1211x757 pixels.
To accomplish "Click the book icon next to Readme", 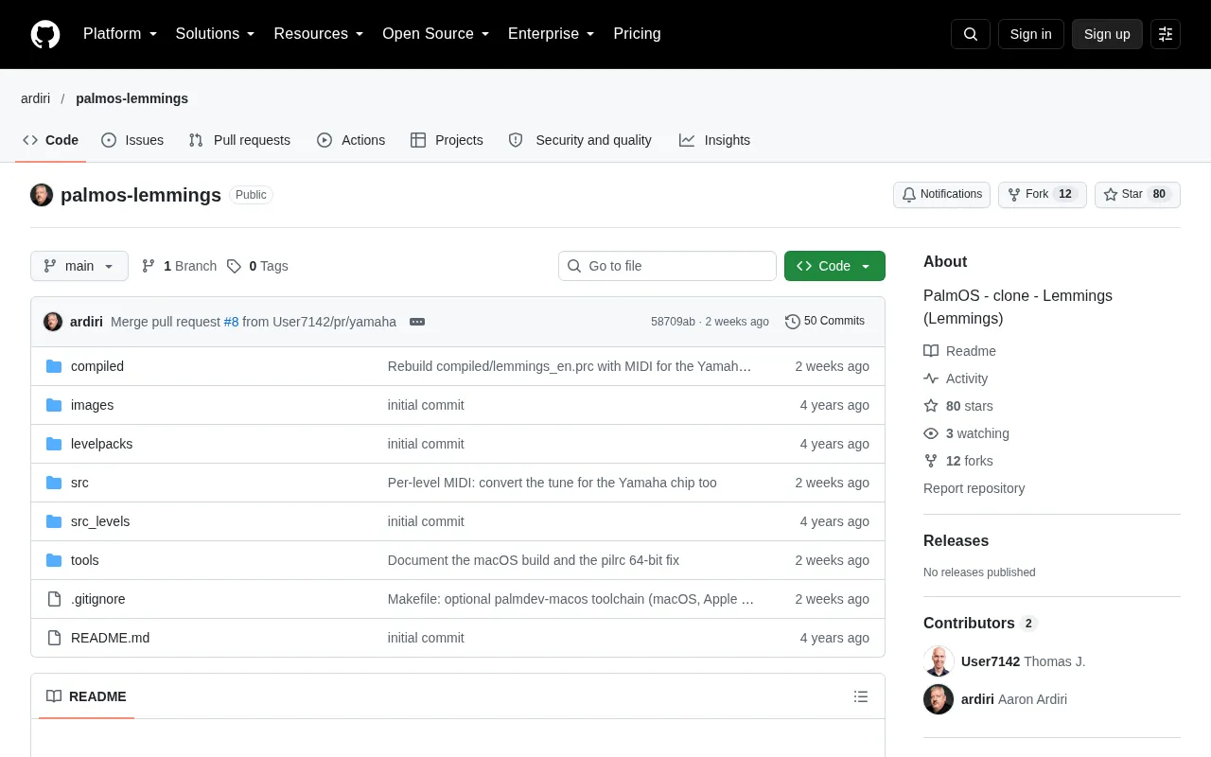I will (x=931, y=351).
